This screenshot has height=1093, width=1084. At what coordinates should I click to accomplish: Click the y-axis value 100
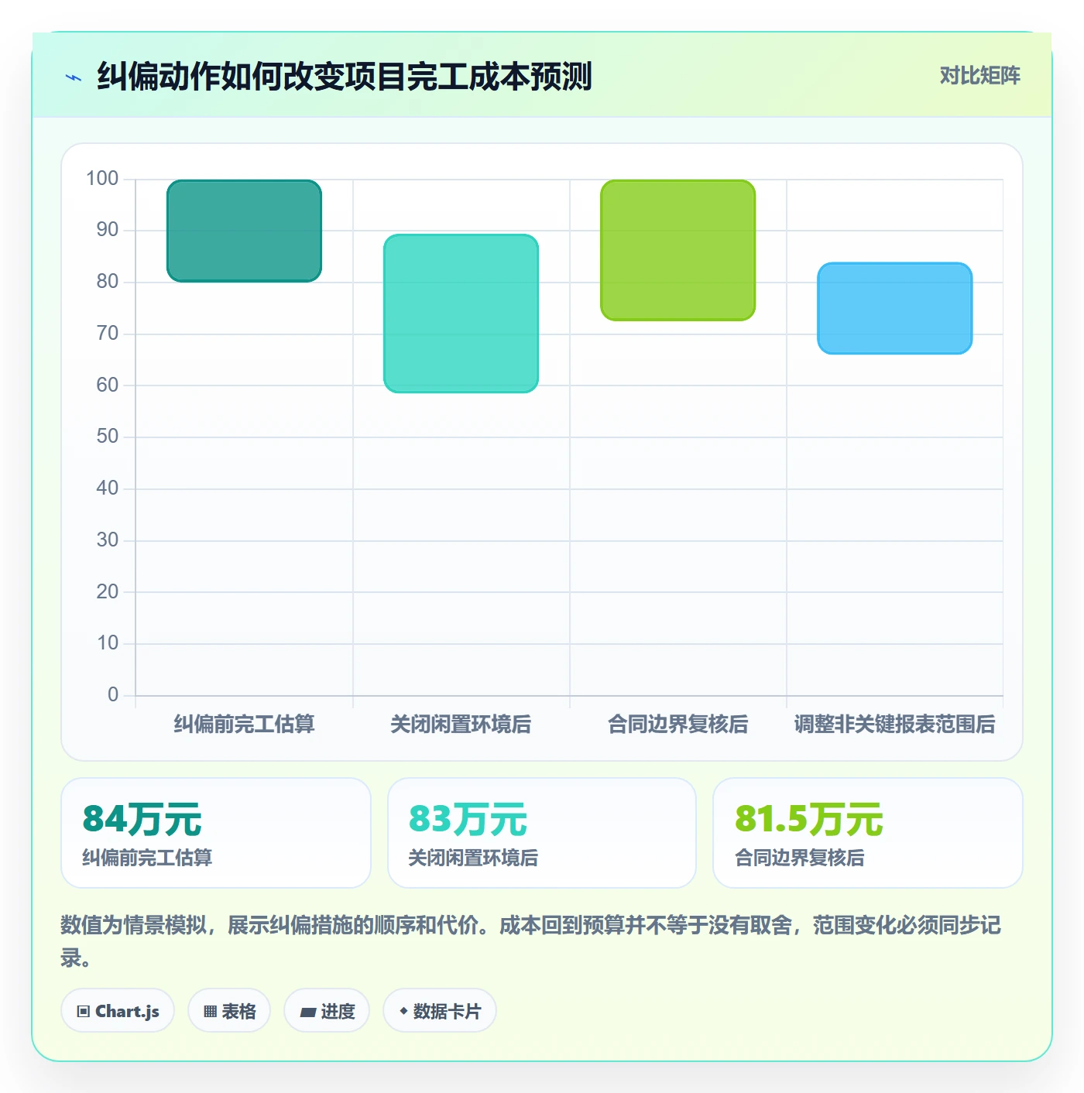tap(102, 179)
